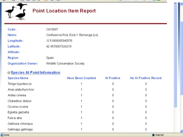
Task: Click the Point Location Item Report heading
Action: point(64,11)
